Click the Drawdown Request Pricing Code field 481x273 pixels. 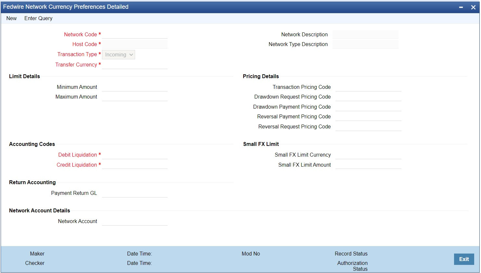point(368,97)
